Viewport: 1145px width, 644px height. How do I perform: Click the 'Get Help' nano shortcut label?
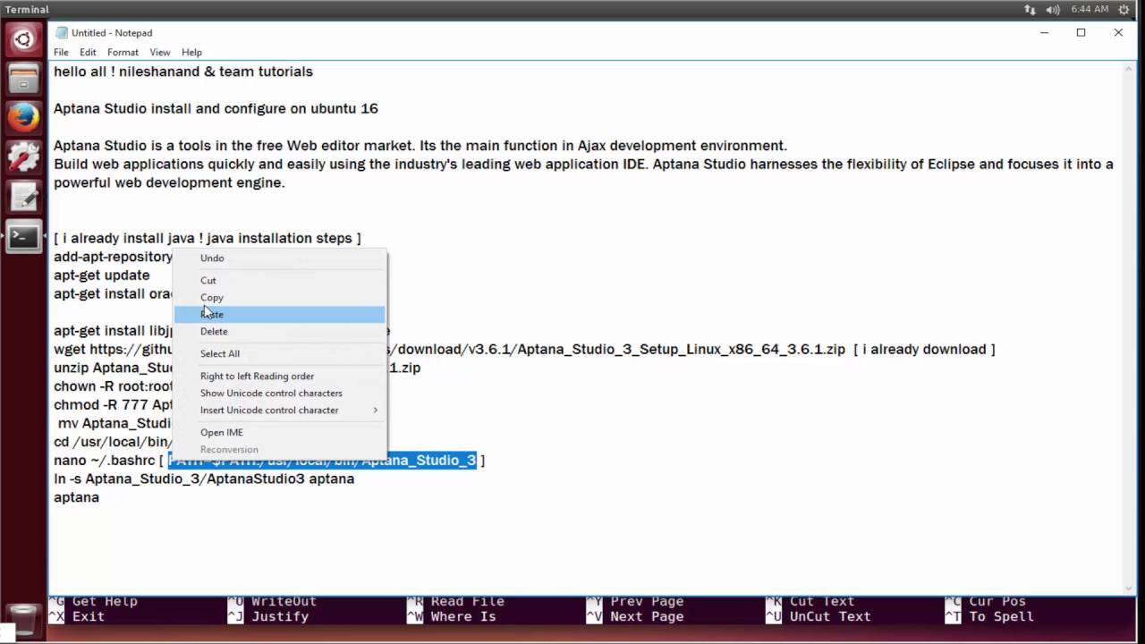coord(105,601)
